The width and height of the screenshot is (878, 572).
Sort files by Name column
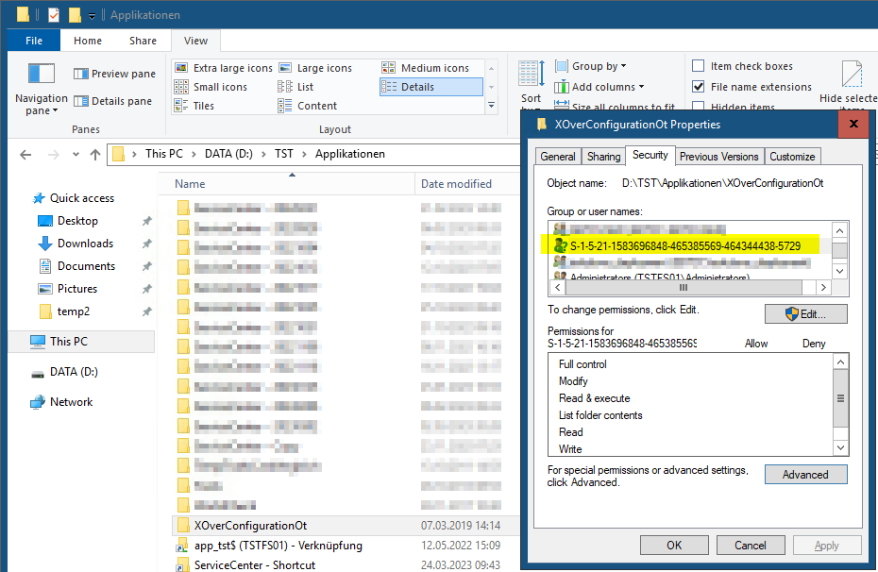pos(190,184)
